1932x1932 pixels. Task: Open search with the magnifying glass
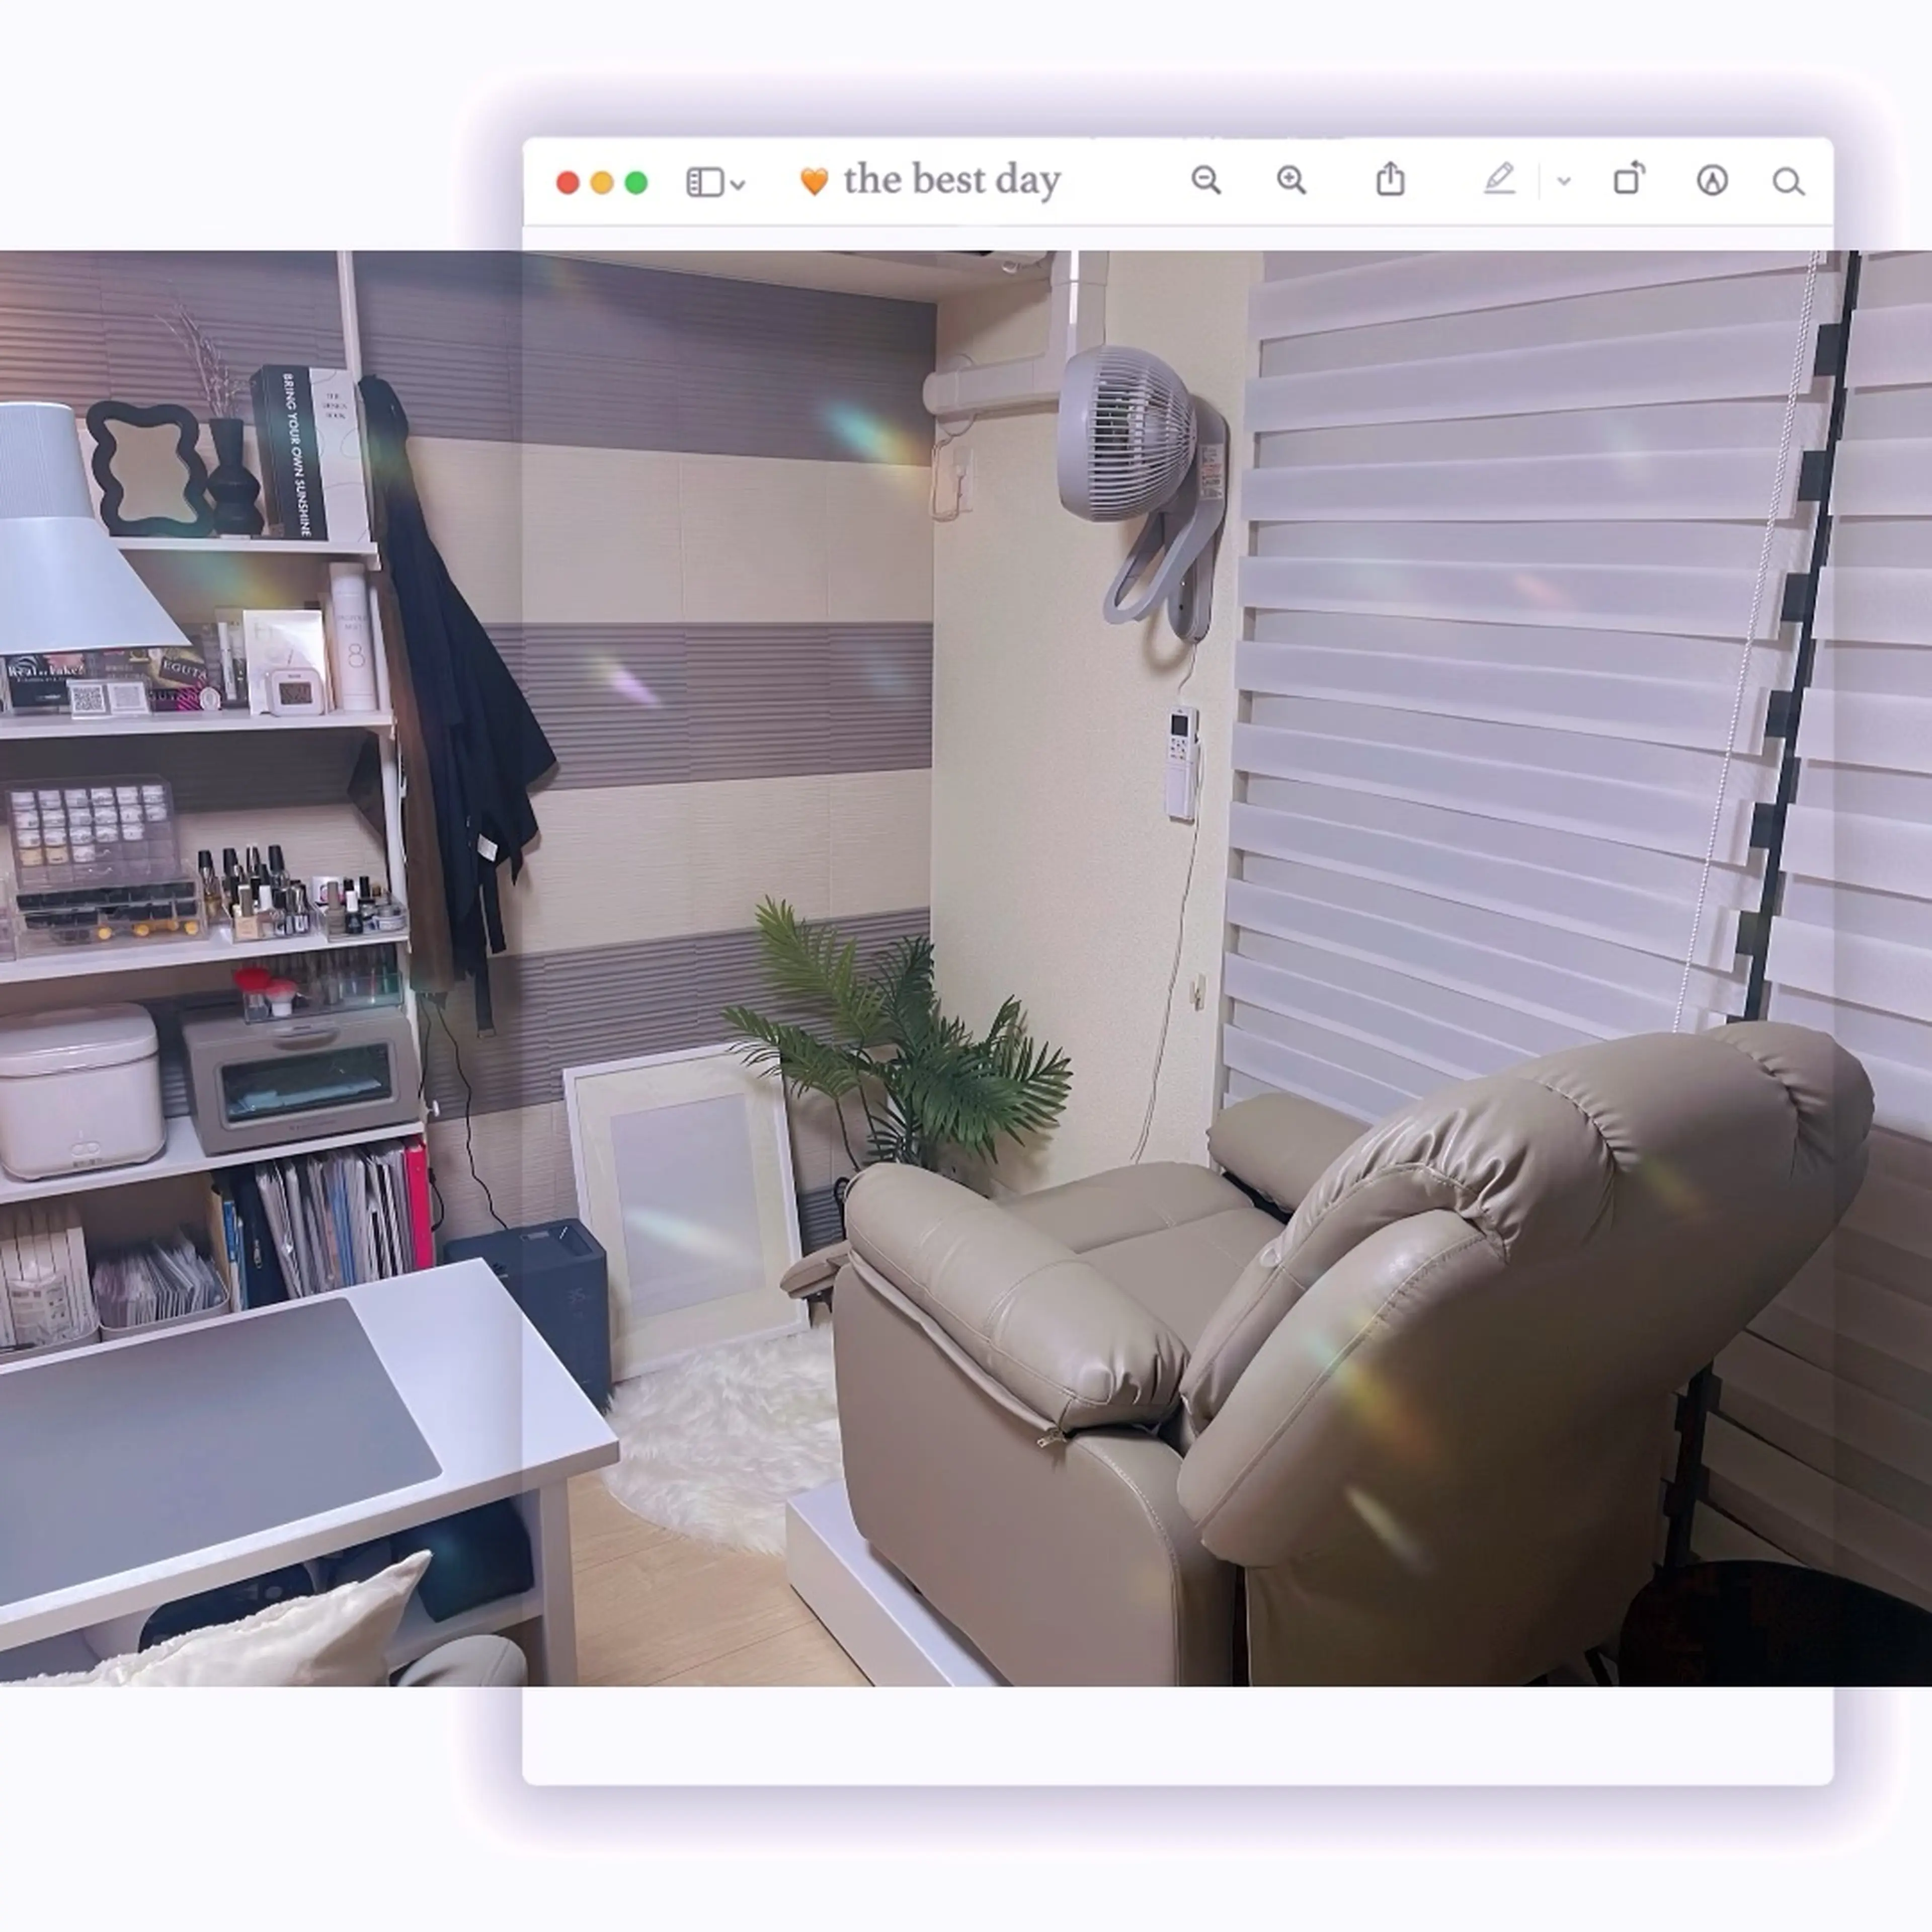pos(1788,182)
